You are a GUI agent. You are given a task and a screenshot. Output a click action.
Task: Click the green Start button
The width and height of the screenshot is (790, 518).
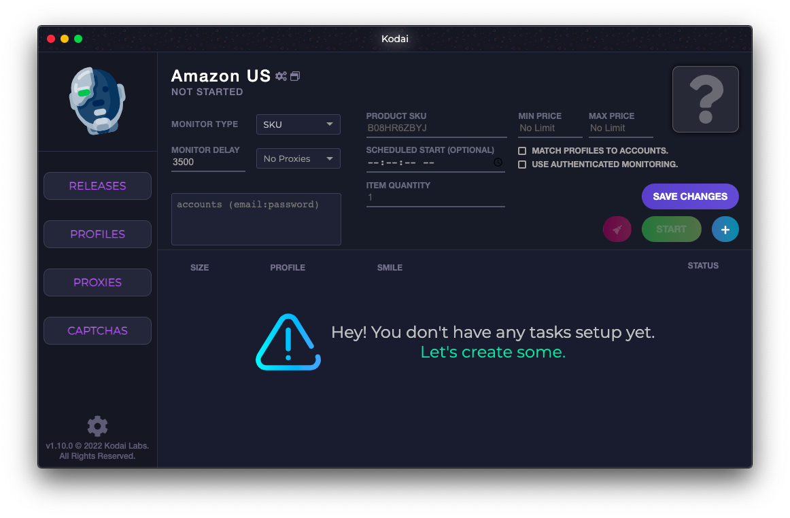click(x=671, y=229)
